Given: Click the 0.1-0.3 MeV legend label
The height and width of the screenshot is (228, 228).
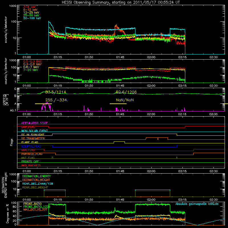Looking at the screenshot, I should click(x=32, y=62).
